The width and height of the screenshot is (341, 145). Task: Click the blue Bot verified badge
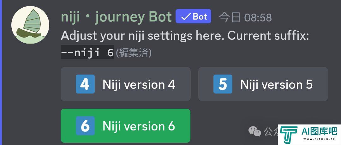(193, 16)
